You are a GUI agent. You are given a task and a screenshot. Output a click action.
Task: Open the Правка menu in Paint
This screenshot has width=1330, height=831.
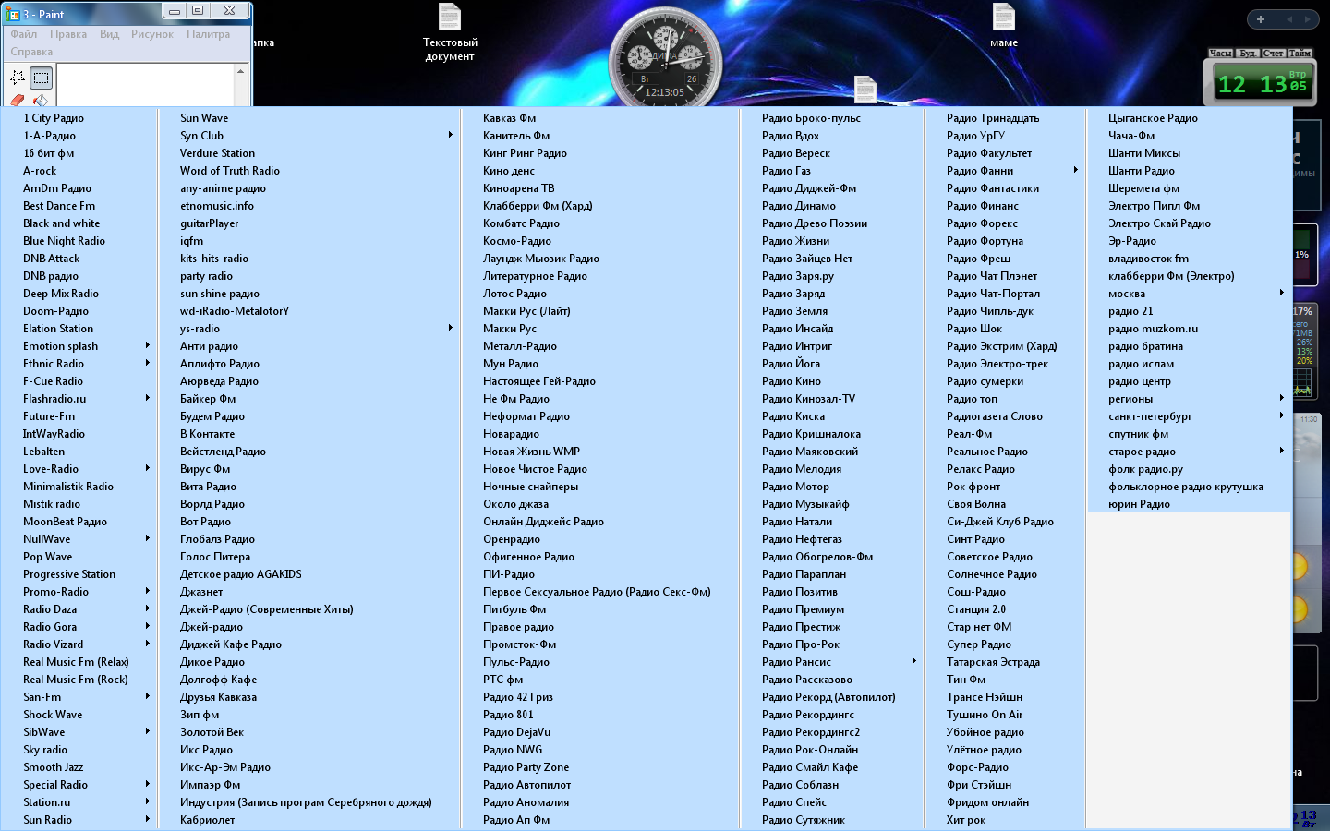click(68, 34)
